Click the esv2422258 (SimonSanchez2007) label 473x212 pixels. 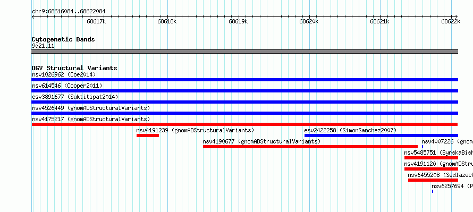pos(350,130)
